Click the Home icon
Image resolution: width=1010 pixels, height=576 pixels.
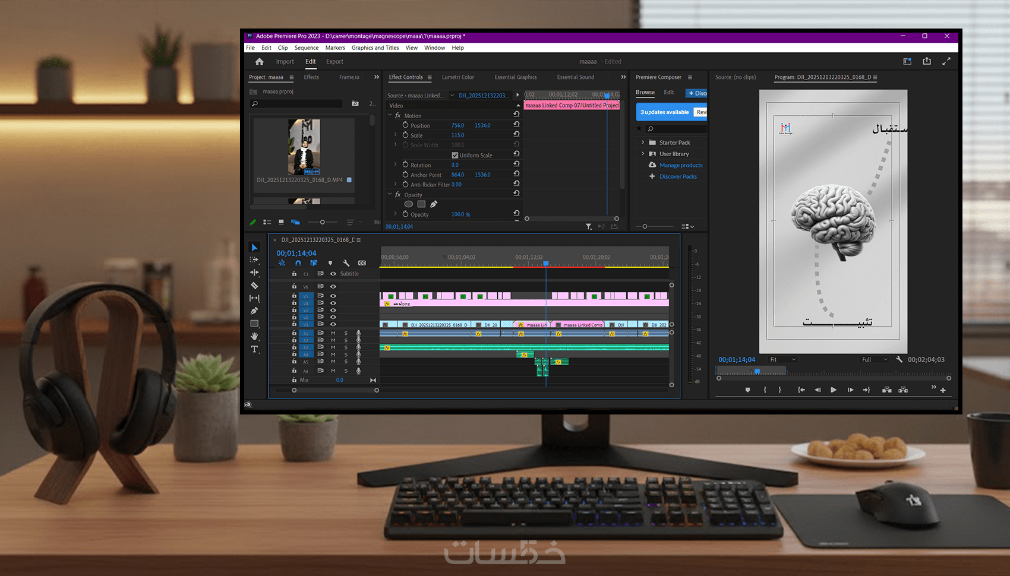pyautogui.click(x=259, y=62)
